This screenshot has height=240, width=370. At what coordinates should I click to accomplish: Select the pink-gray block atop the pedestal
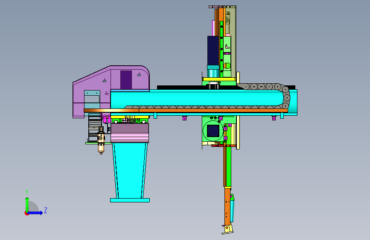[x=130, y=133]
